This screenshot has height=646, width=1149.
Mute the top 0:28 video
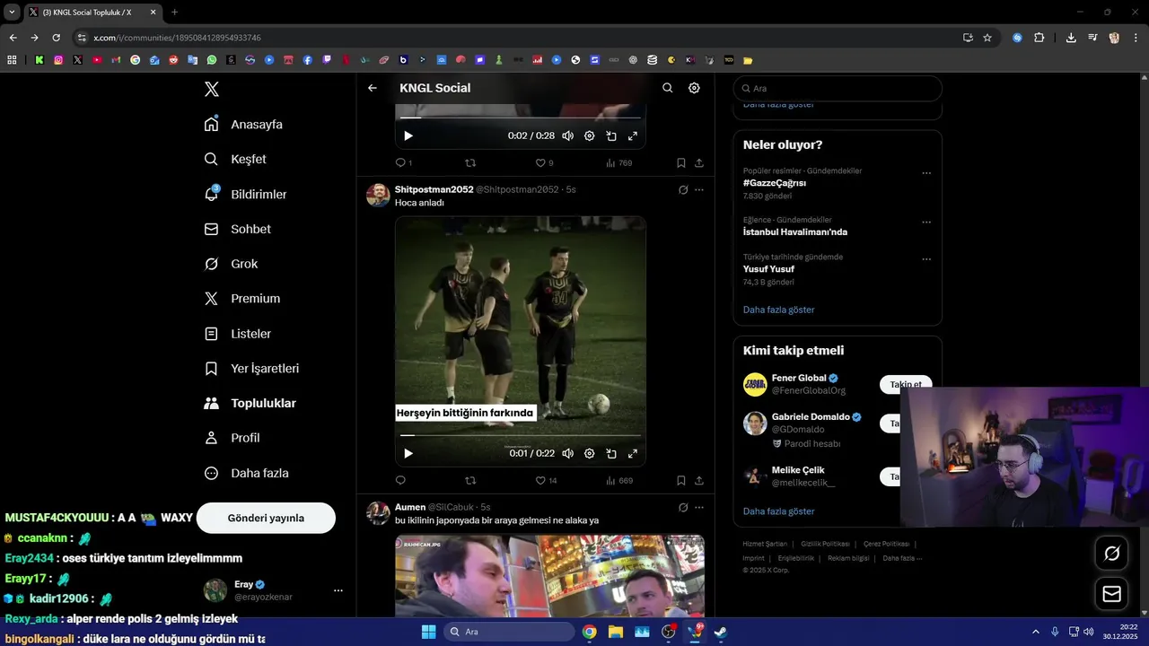[567, 135]
